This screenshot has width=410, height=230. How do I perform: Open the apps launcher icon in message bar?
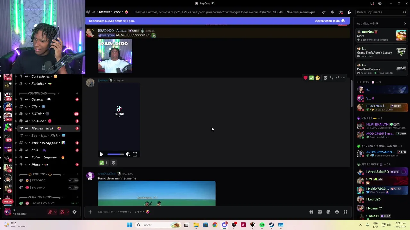pos(346,212)
